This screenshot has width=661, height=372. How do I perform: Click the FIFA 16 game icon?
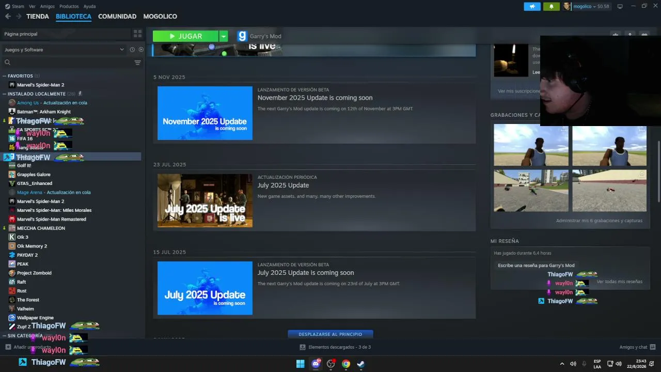[12, 138]
